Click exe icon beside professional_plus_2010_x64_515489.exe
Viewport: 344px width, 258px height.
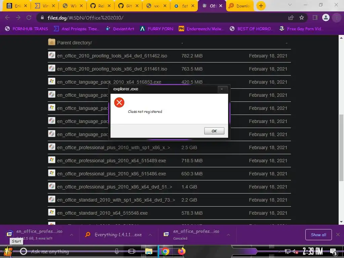tap(51, 160)
